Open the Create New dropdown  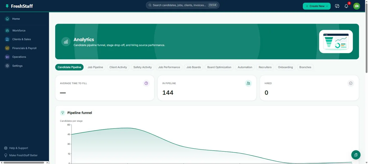317,6
